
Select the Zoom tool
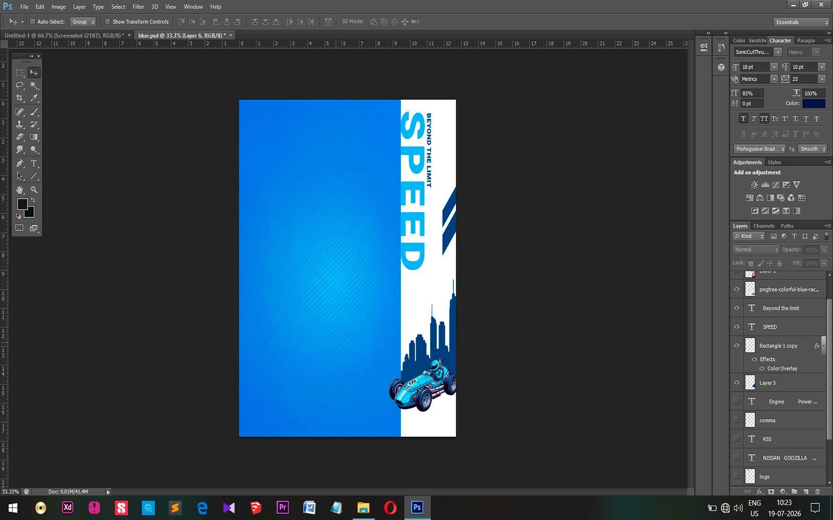point(34,190)
